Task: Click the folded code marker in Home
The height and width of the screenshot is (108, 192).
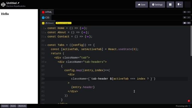Action: pos(83,28)
